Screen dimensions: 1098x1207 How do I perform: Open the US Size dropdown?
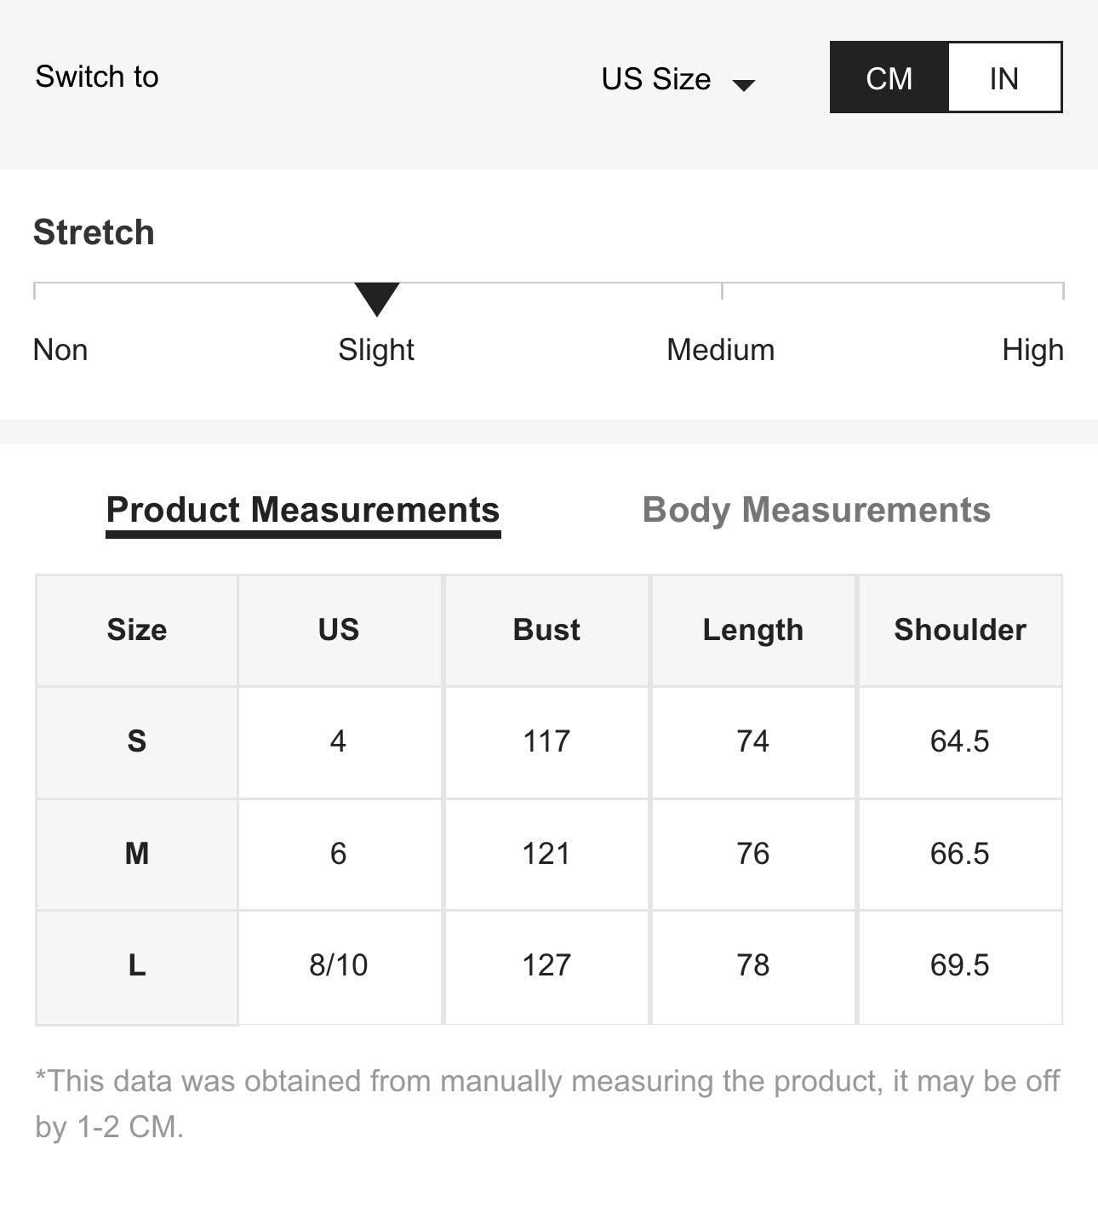point(656,78)
